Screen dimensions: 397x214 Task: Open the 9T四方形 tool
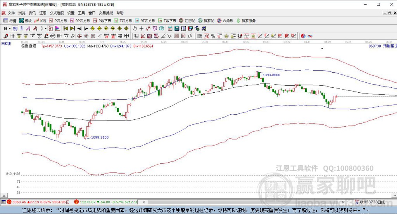tap(145, 21)
